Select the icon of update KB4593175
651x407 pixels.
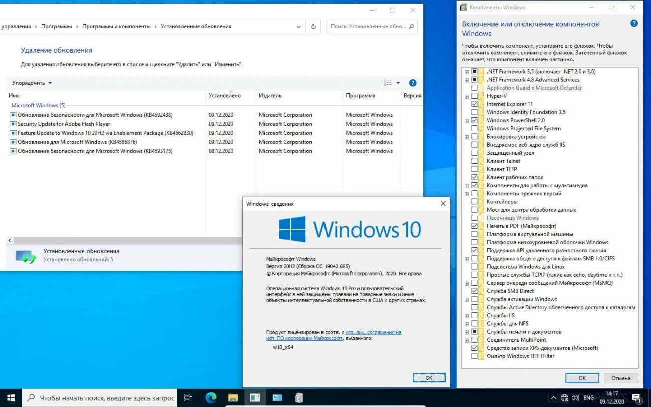coord(13,151)
